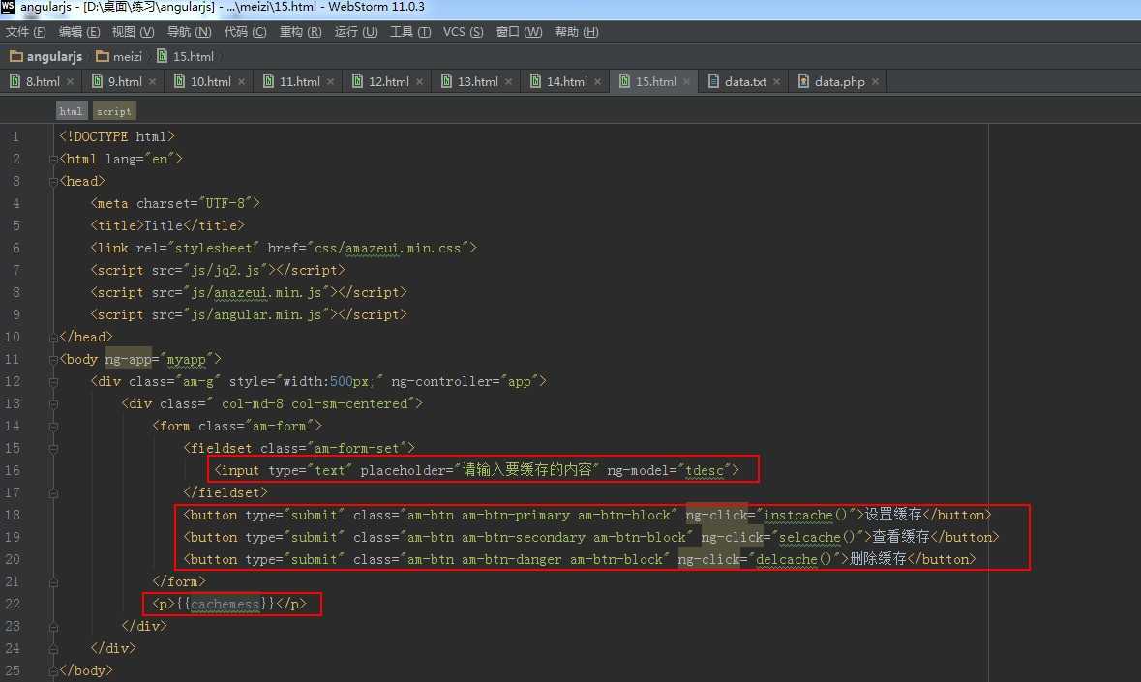The width and height of the screenshot is (1141, 682).
Task: Close the 9.html tab
Action: 152,82
